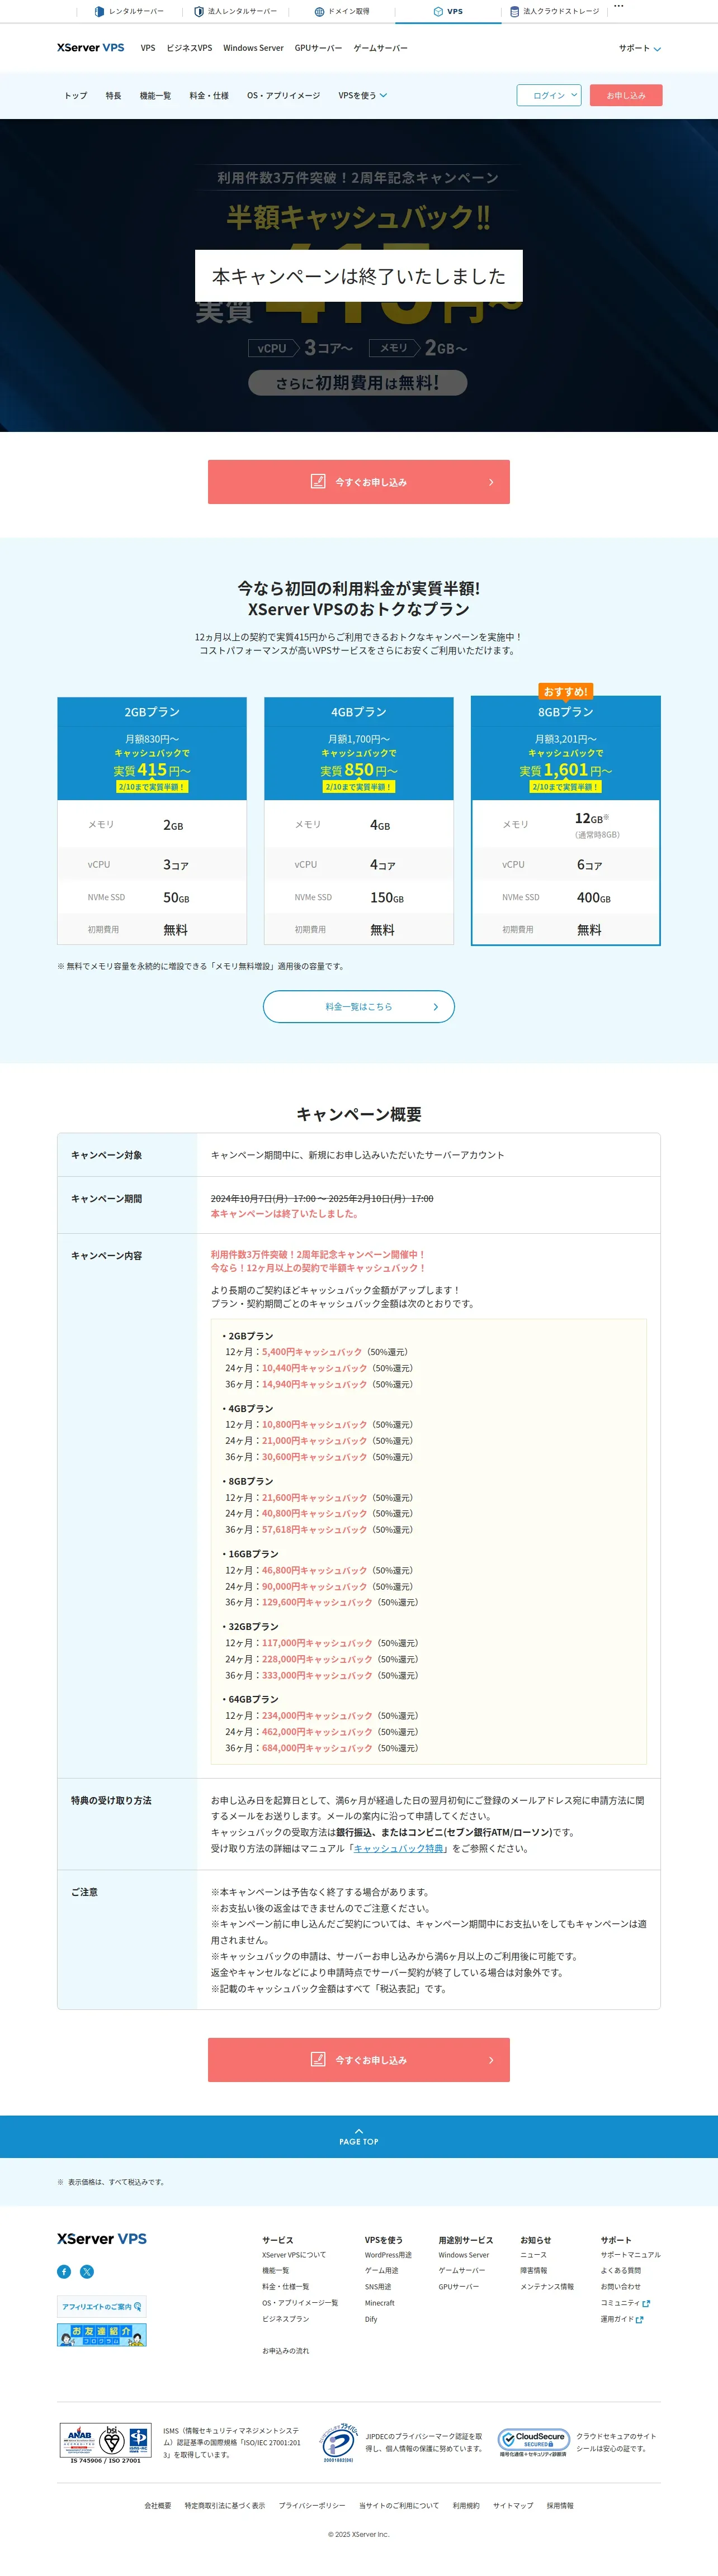718x2576 pixels.
Task: Click the VPS header menu item
Action: pyautogui.click(x=148, y=48)
